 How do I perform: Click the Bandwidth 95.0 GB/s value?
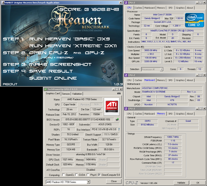pyautogui.click(x=109, y=150)
